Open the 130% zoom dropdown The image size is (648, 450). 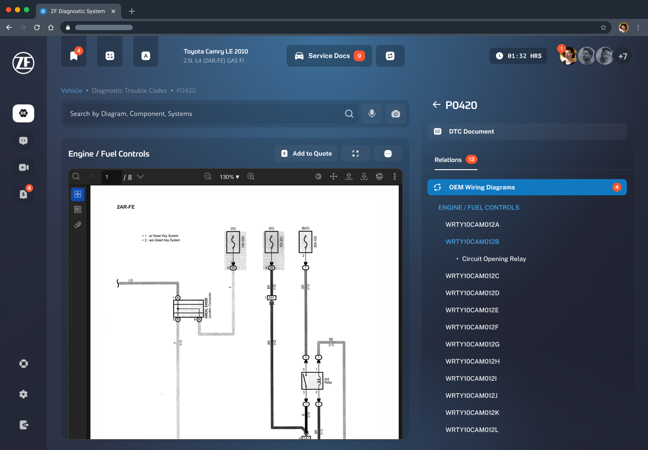(x=229, y=177)
